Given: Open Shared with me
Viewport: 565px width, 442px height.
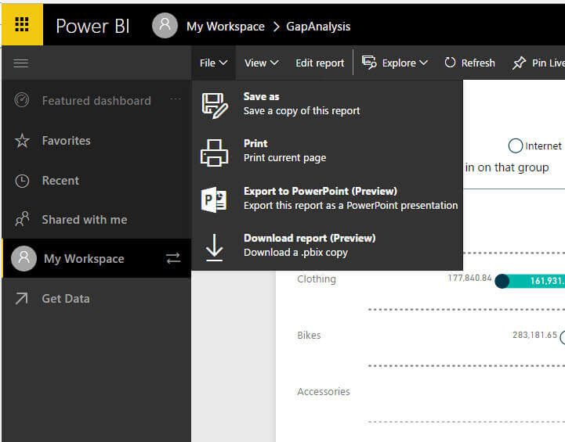Looking at the screenshot, I should pyautogui.click(x=85, y=219).
